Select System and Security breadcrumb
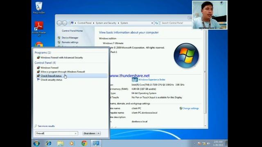 click(x=106, y=23)
